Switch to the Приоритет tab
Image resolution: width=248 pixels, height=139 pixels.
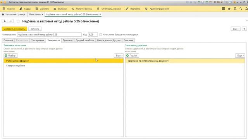(68, 40)
